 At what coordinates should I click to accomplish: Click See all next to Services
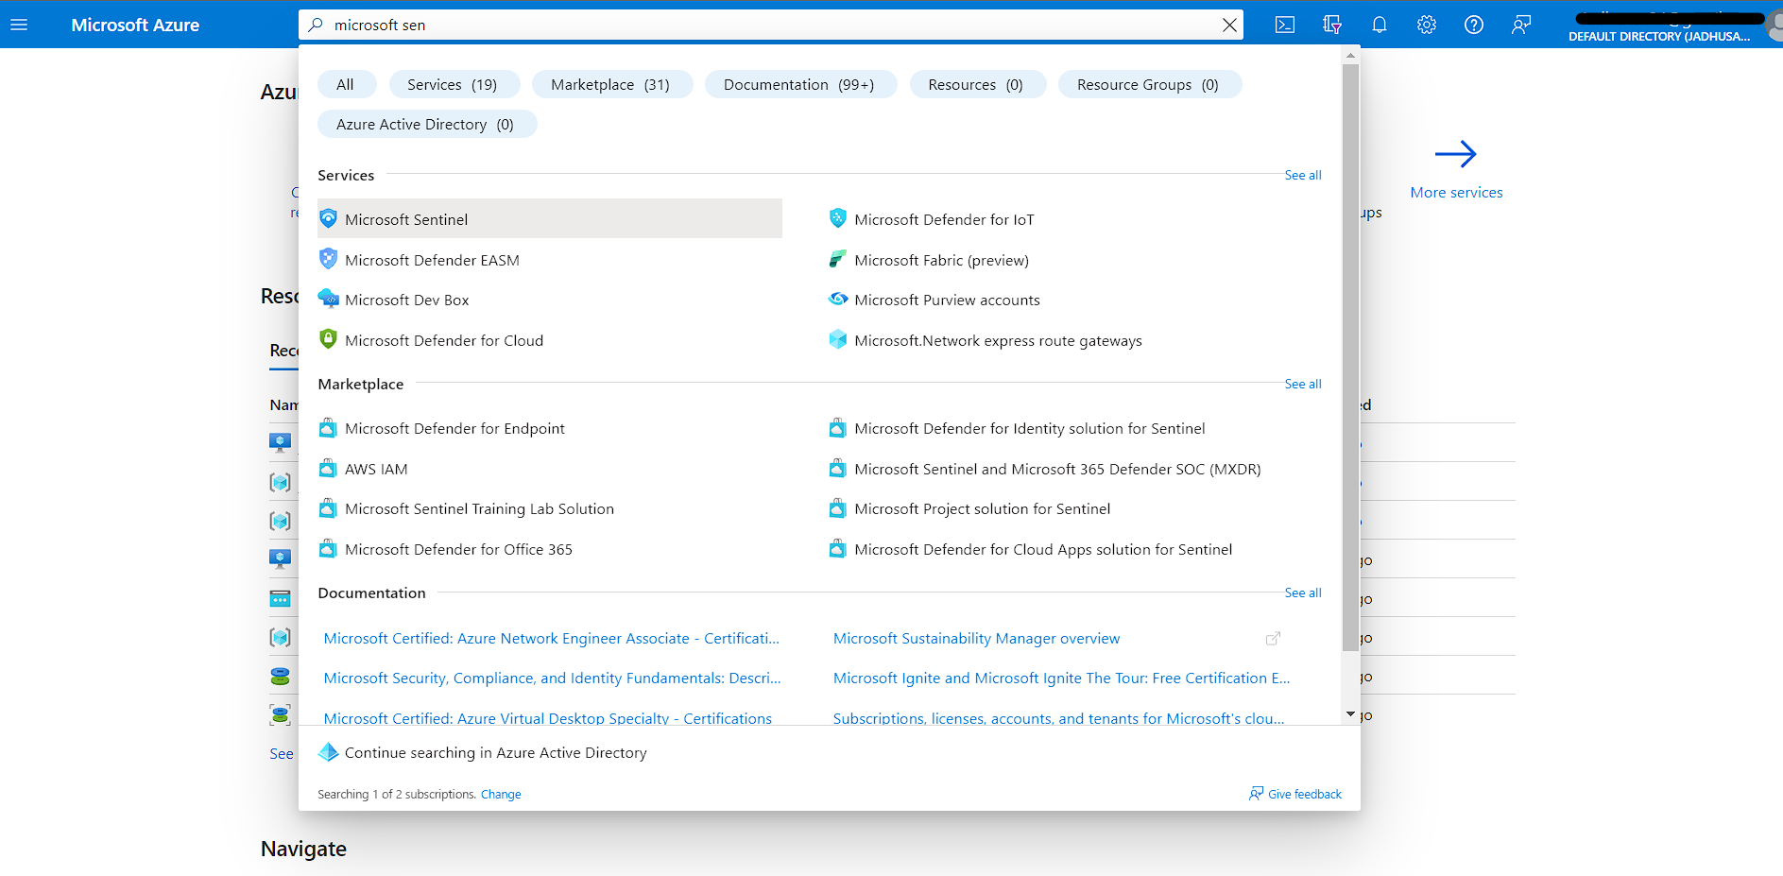point(1302,175)
